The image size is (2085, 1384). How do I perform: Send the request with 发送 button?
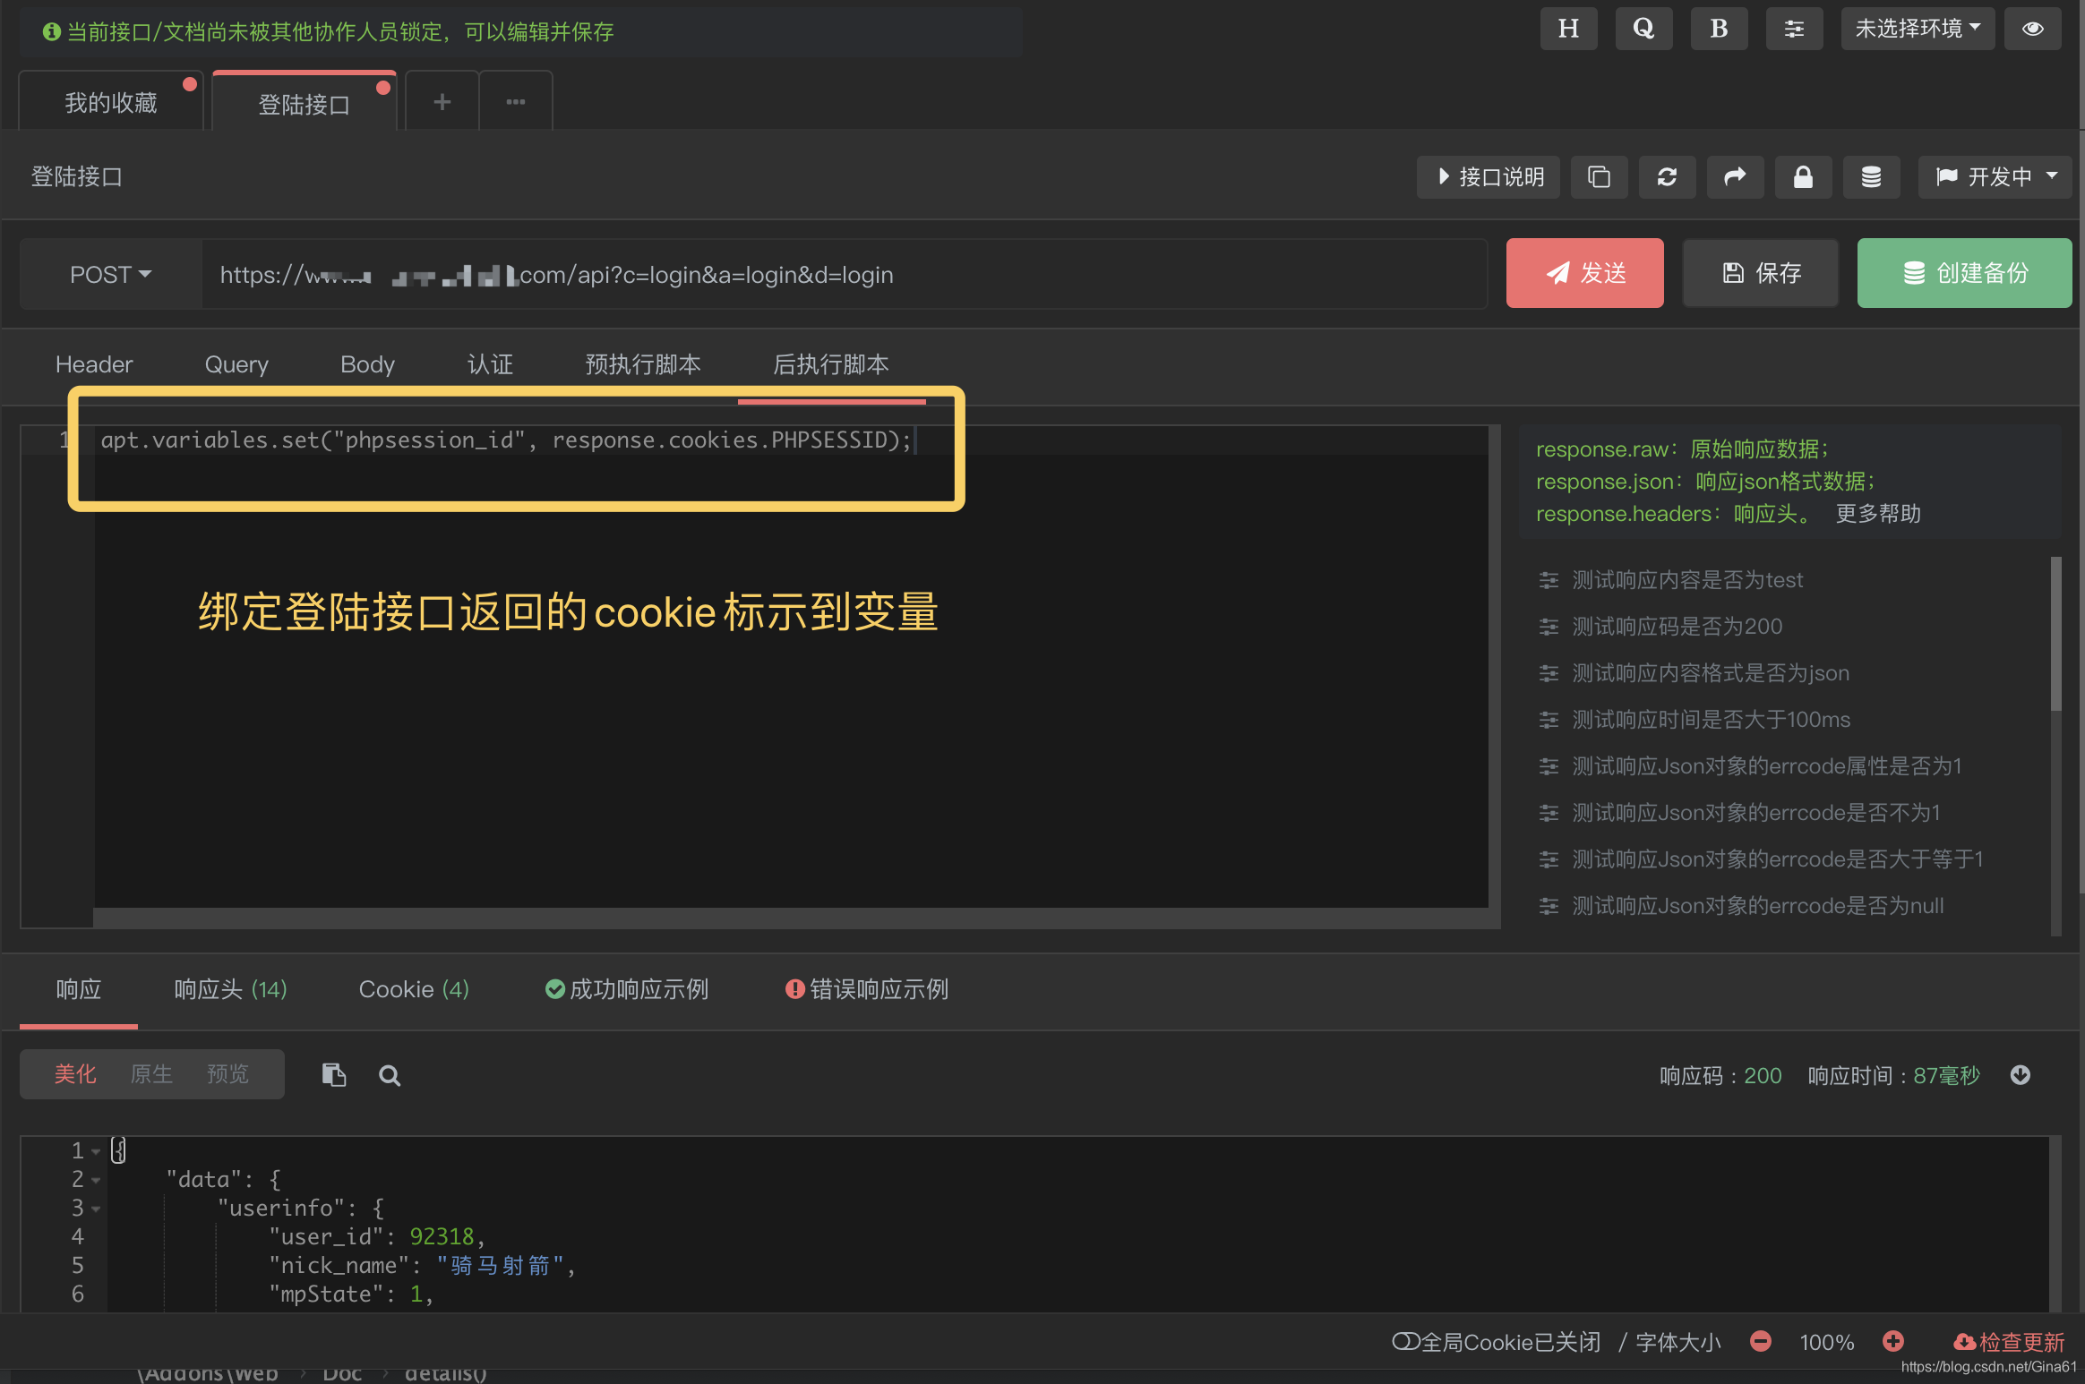tap(1584, 273)
